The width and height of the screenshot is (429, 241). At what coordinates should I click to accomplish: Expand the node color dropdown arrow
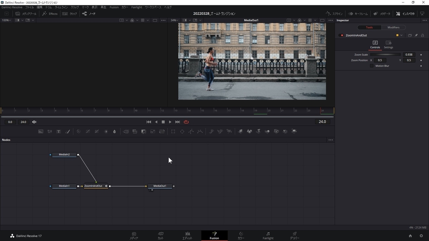[401, 35]
